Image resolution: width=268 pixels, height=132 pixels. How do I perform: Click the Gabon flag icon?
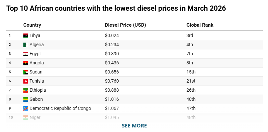(x=26, y=99)
